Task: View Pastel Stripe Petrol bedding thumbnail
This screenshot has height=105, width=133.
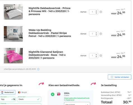Action: point(13,34)
